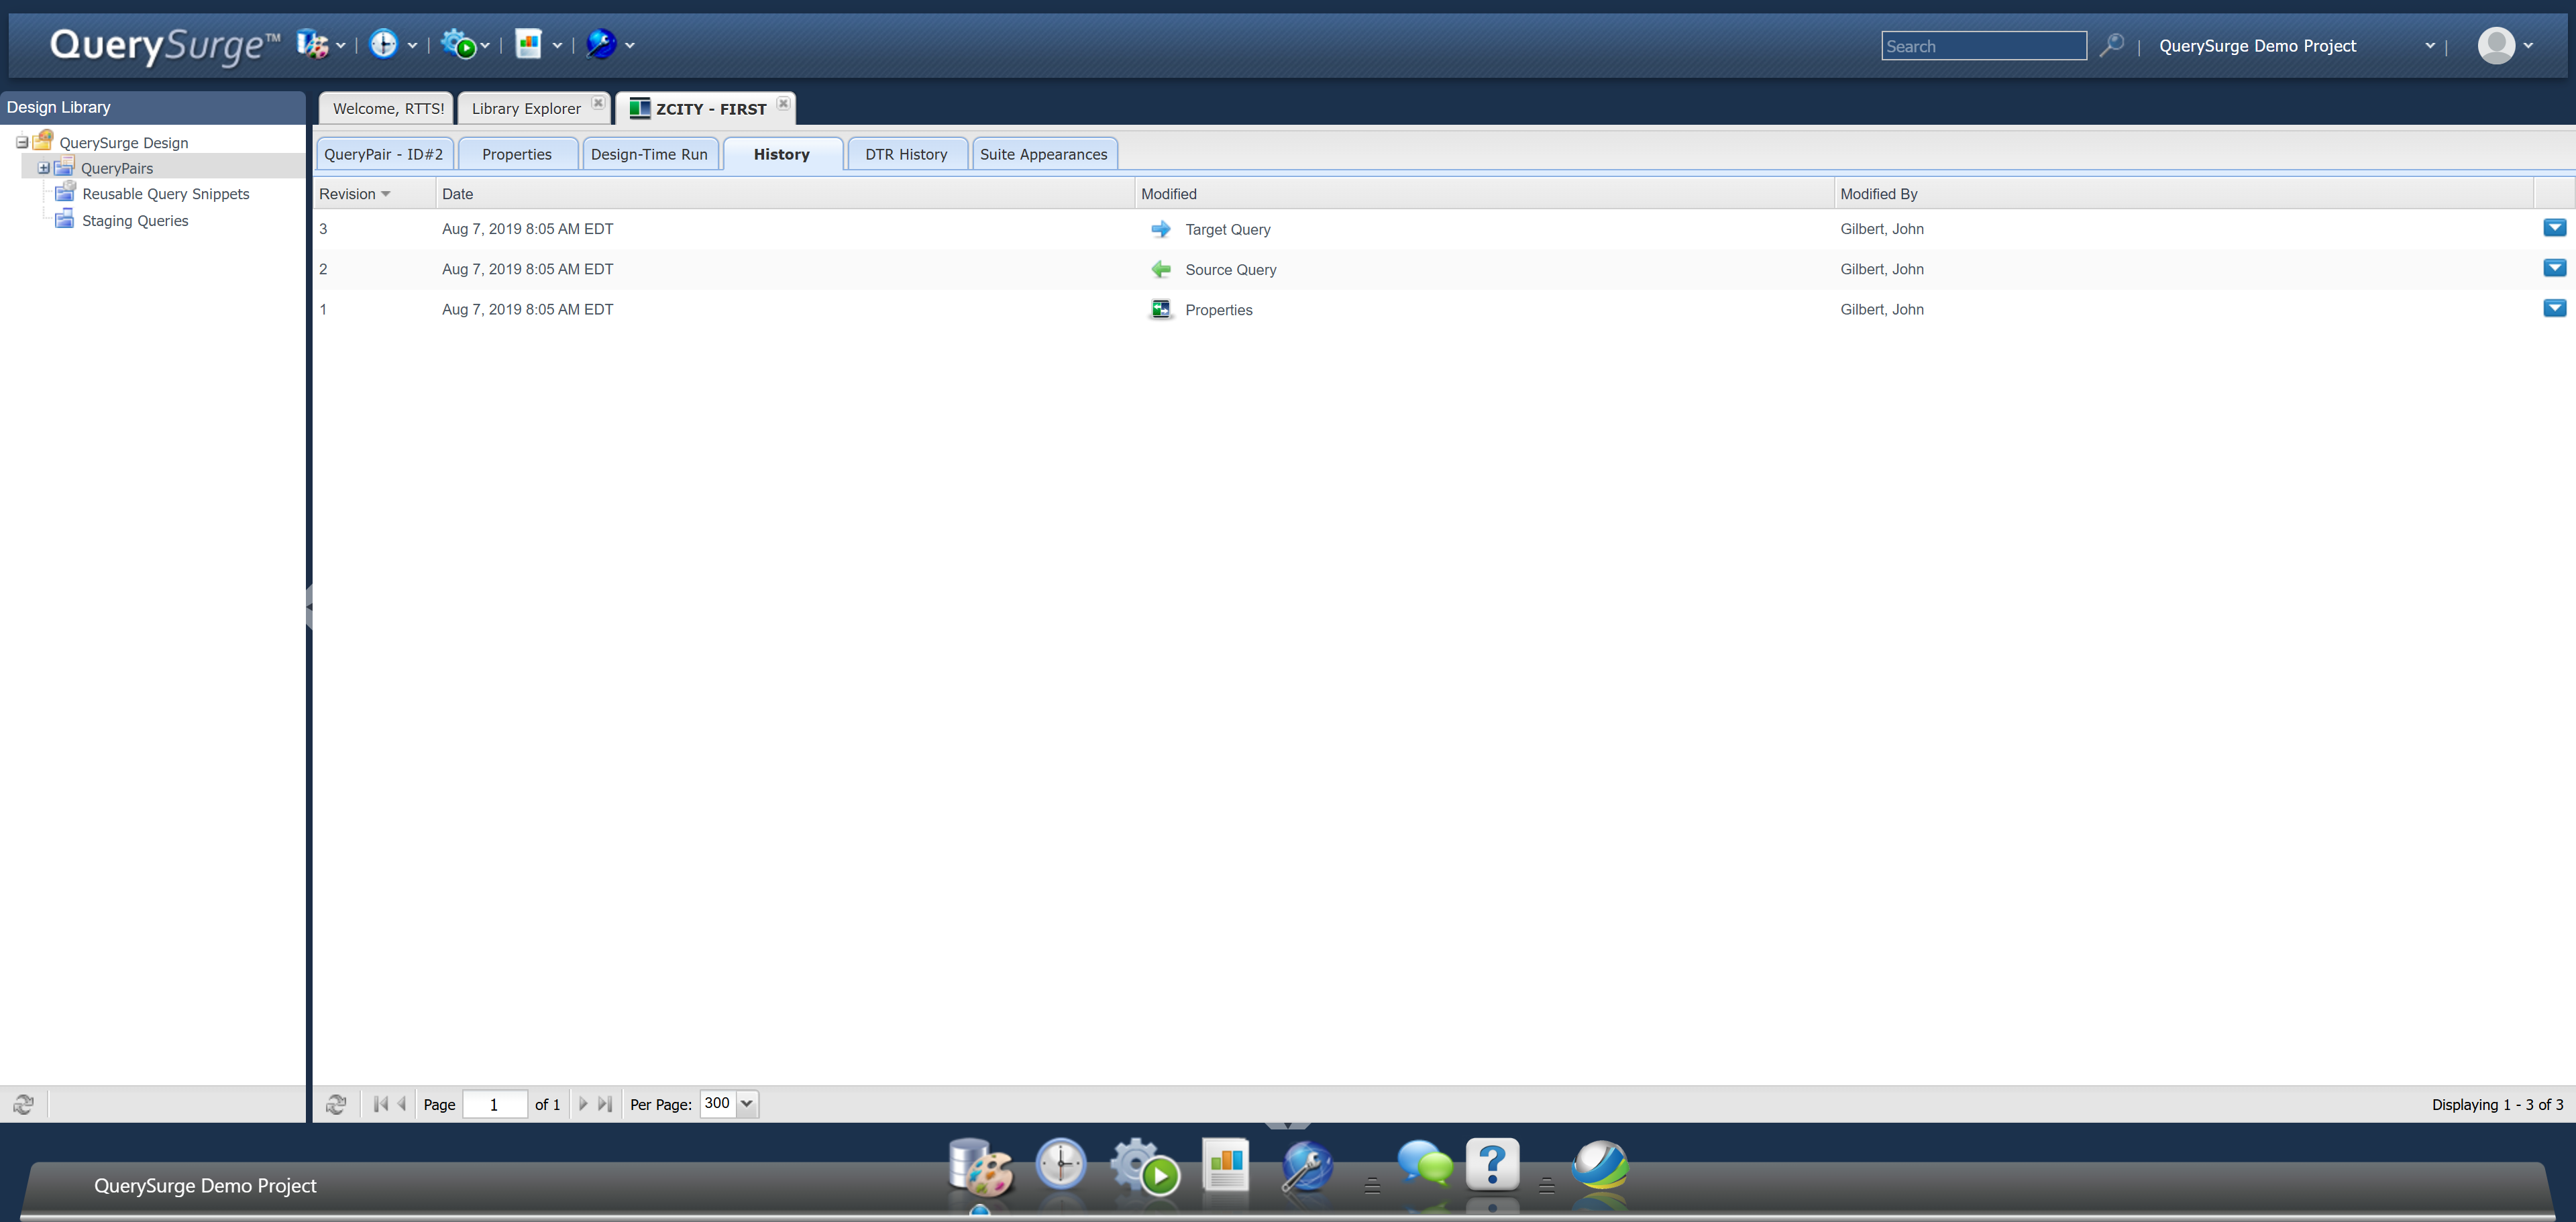Select the ZCITY - FIRST tab
Screen dimensions: 2576x1222
[x=711, y=108]
